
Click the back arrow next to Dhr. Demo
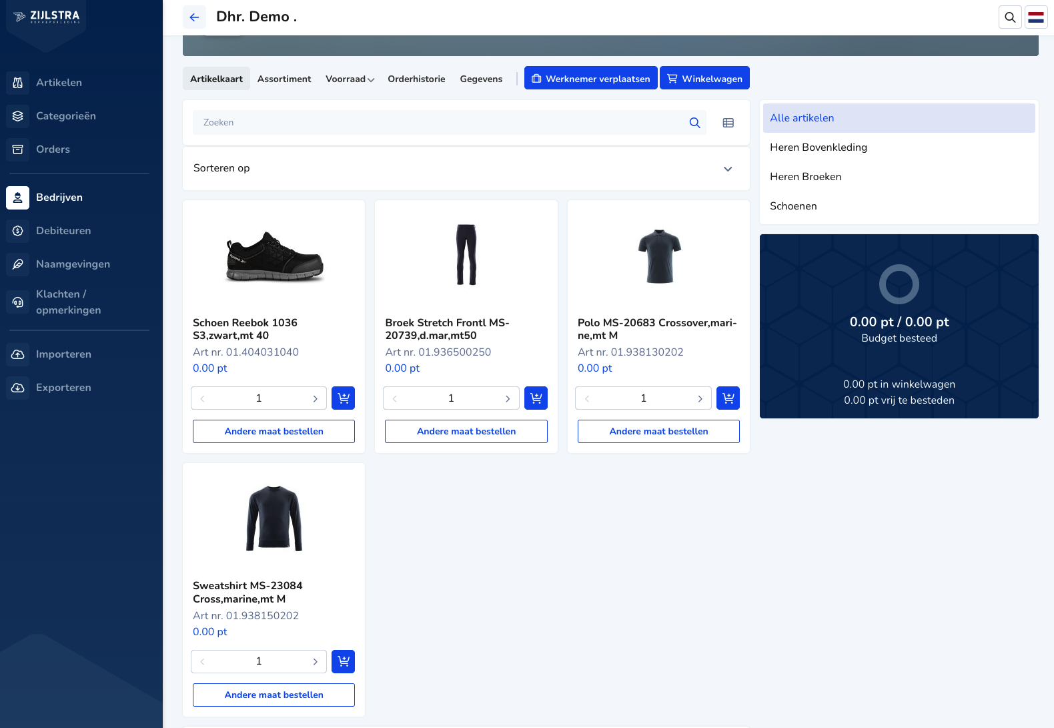(x=194, y=17)
